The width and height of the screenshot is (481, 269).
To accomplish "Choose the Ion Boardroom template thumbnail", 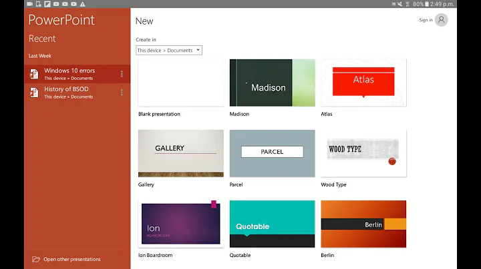I will coord(181,224).
